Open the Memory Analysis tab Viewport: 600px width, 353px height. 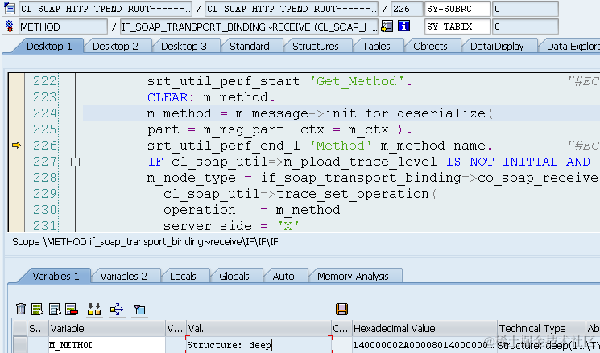[353, 276]
